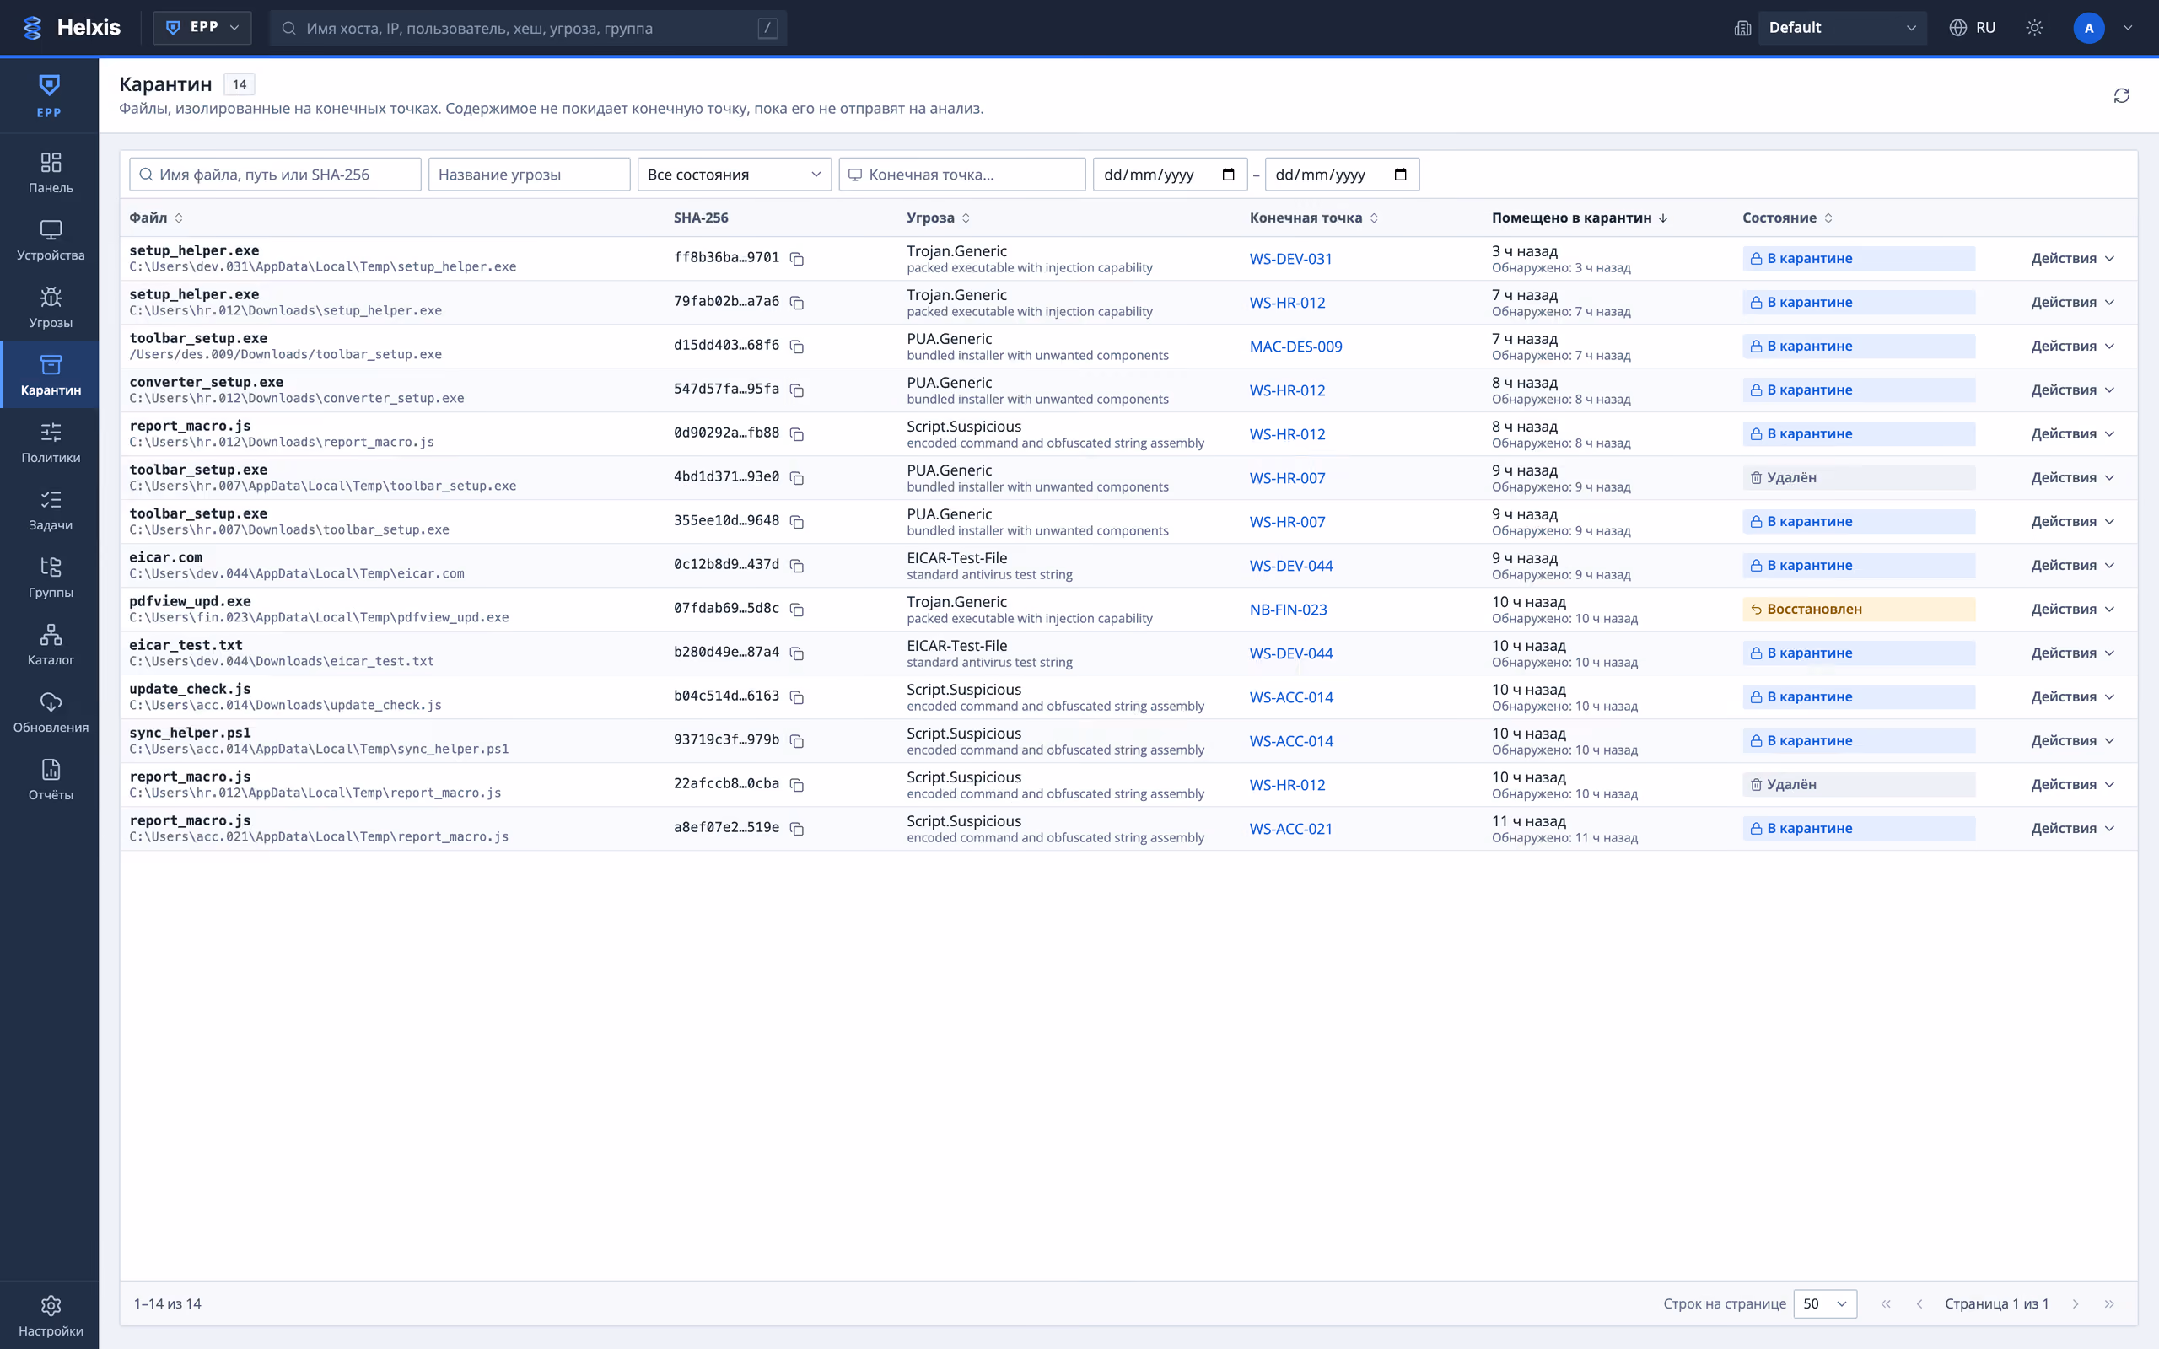Switch to Устройства in sidebar
The height and width of the screenshot is (1349, 2159).
(50, 240)
